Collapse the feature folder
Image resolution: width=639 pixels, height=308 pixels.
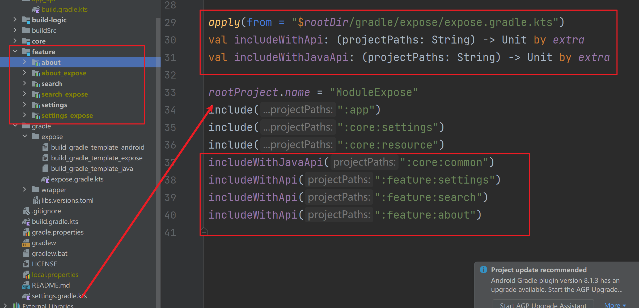(15, 51)
